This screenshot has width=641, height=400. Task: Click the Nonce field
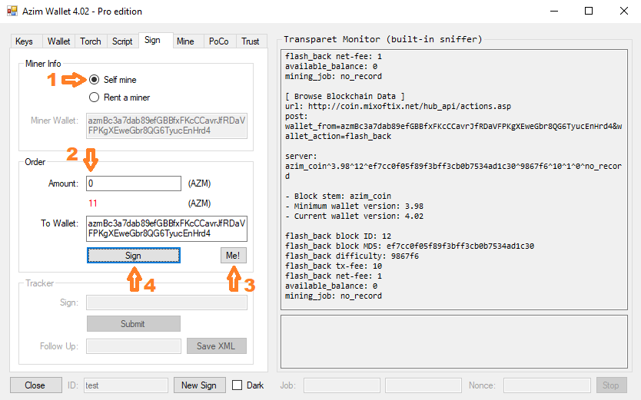547,385
